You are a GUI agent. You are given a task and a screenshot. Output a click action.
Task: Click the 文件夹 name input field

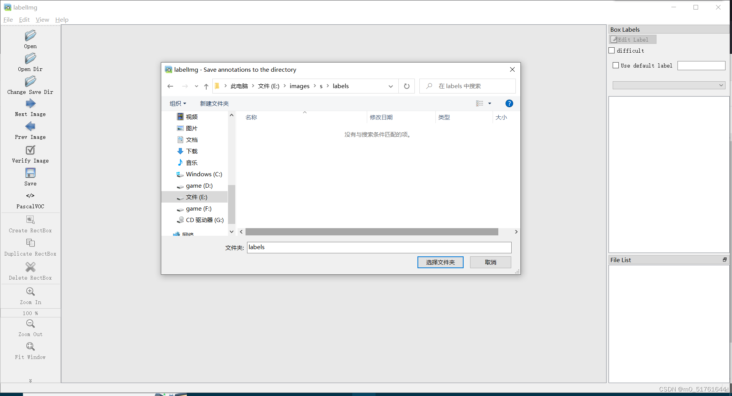379,247
